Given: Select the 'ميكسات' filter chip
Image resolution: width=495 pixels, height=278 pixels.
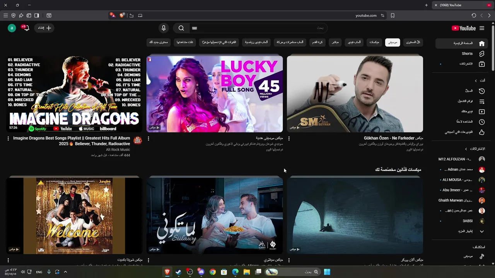Looking at the screenshot, I should 374,42.
